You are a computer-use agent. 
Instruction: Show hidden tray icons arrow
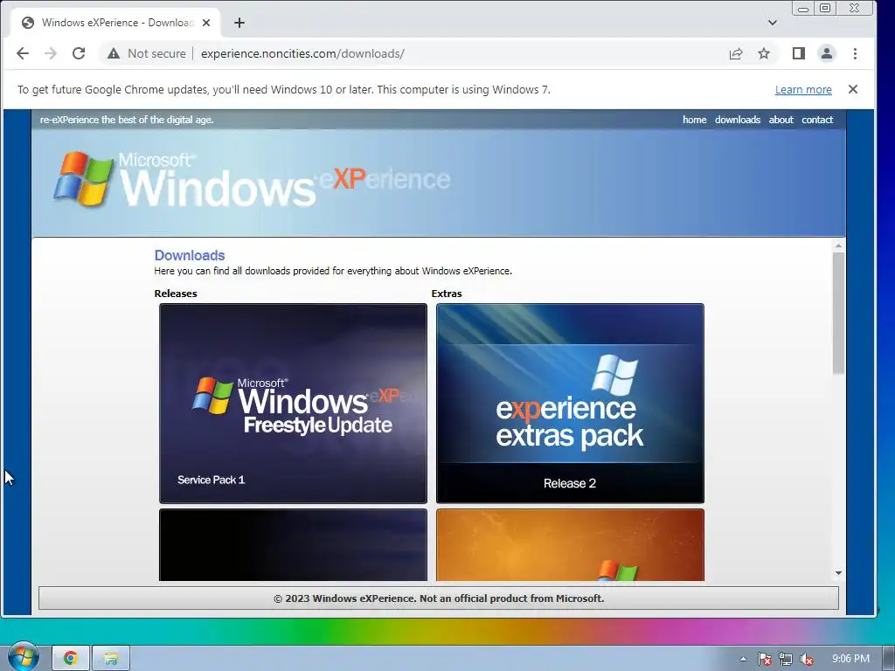[743, 659]
